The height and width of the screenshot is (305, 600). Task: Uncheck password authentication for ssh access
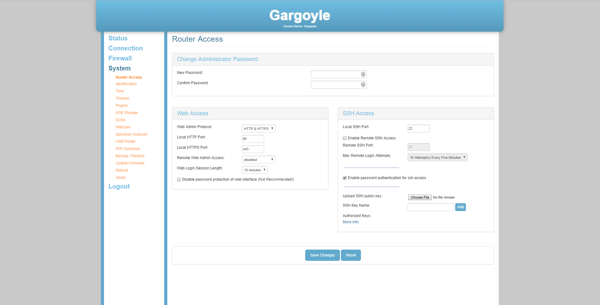tap(345, 178)
